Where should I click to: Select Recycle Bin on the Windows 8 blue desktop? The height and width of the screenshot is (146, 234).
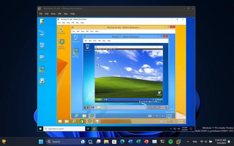coord(76,39)
